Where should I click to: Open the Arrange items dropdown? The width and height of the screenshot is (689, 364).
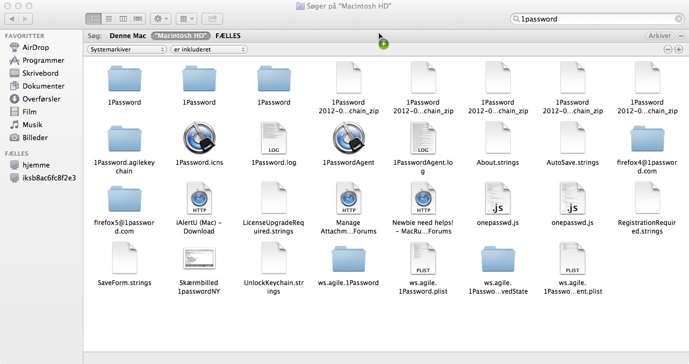[186, 19]
